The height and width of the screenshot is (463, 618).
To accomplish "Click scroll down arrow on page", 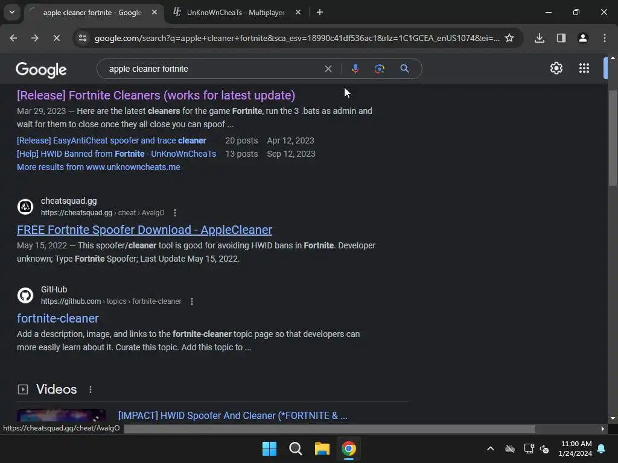I will (x=613, y=418).
